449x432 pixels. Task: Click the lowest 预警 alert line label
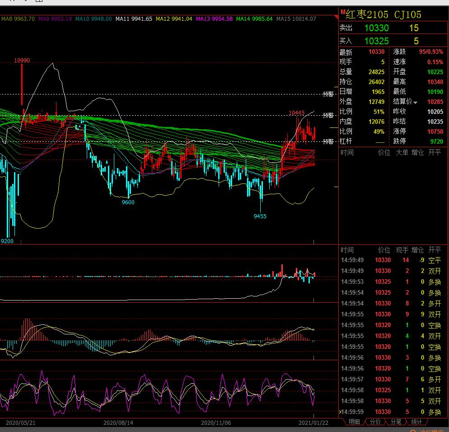point(328,141)
